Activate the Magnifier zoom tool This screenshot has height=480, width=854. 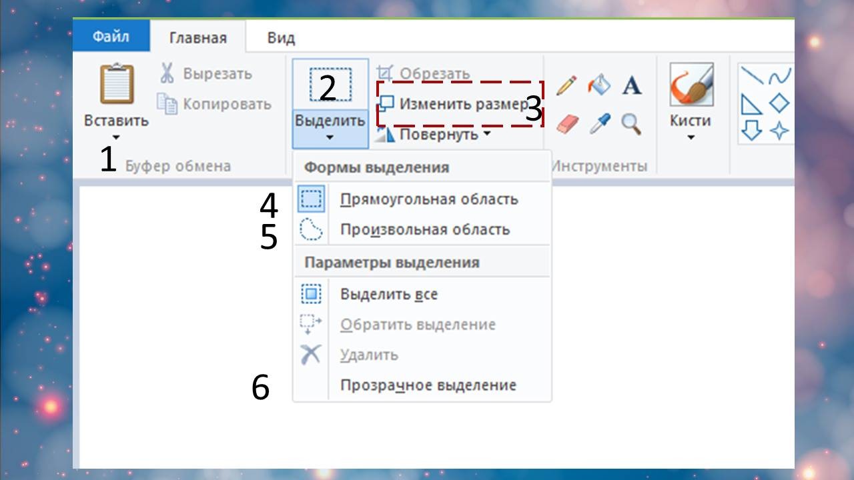(631, 123)
